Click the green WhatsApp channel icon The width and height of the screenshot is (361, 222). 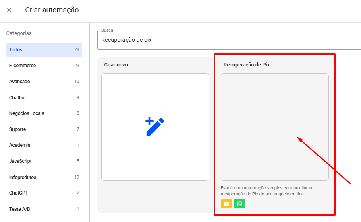pyautogui.click(x=240, y=204)
